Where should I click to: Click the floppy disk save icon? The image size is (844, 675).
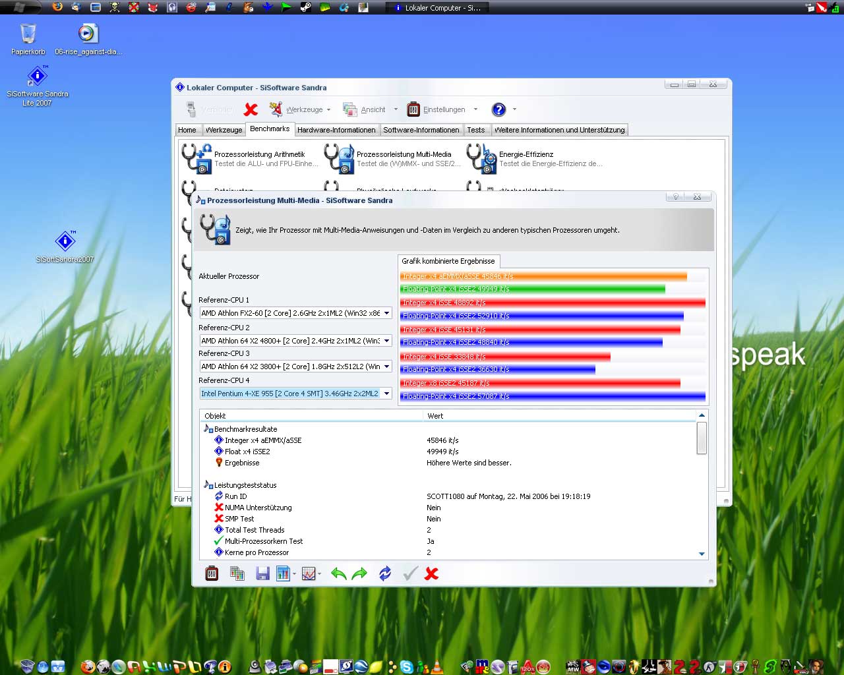[x=262, y=573]
